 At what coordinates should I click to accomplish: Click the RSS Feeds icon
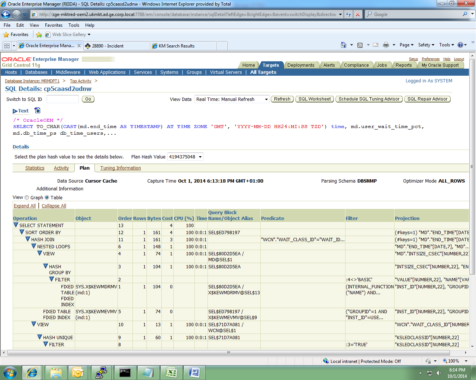[360, 45]
